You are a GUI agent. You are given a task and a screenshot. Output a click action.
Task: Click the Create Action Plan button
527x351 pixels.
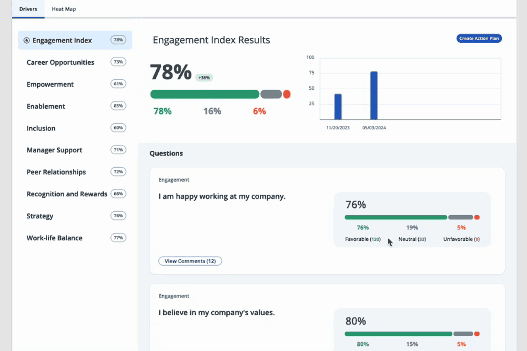click(x=479, y=38)
